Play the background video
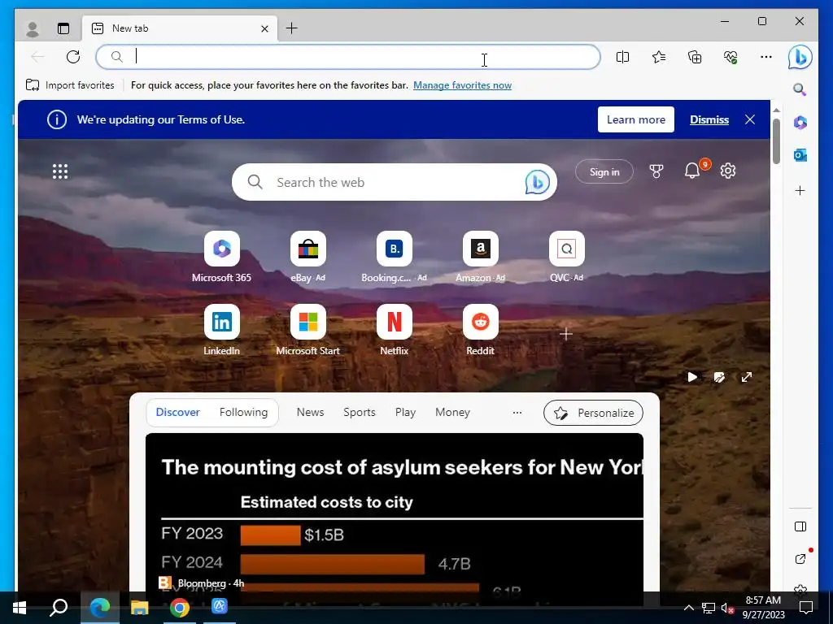The height and width of the screenshot is (624, 833). click(692, 377)
